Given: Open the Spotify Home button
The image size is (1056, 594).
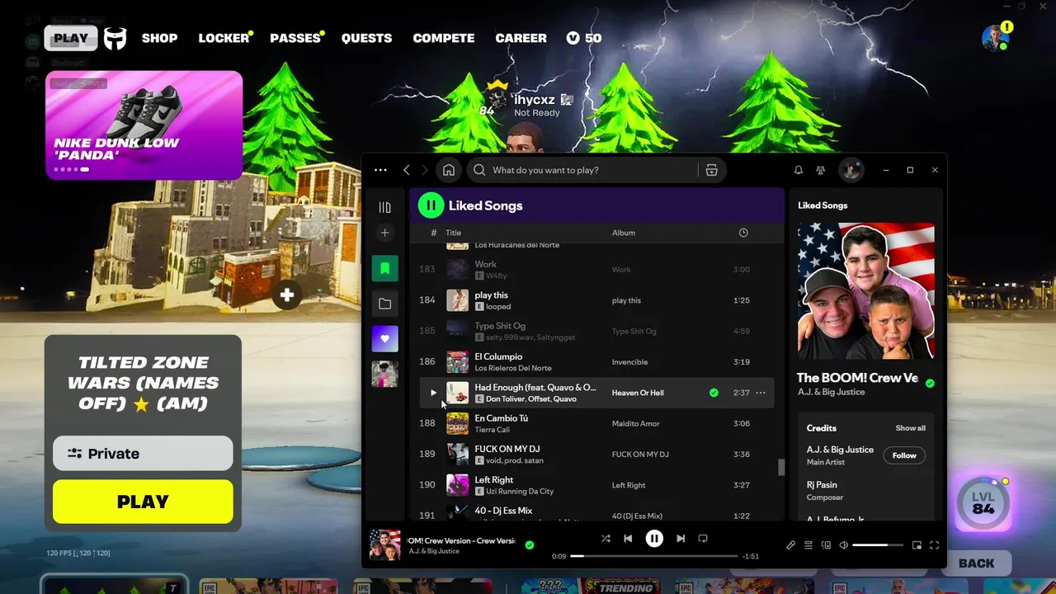Looking at the screenshot, I should [449, 170].
